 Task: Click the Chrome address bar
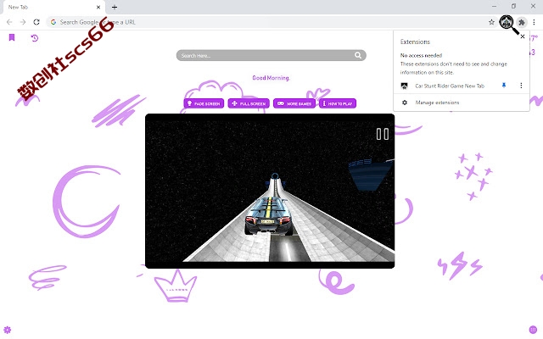pyautogui.click(x=270, y=22)
